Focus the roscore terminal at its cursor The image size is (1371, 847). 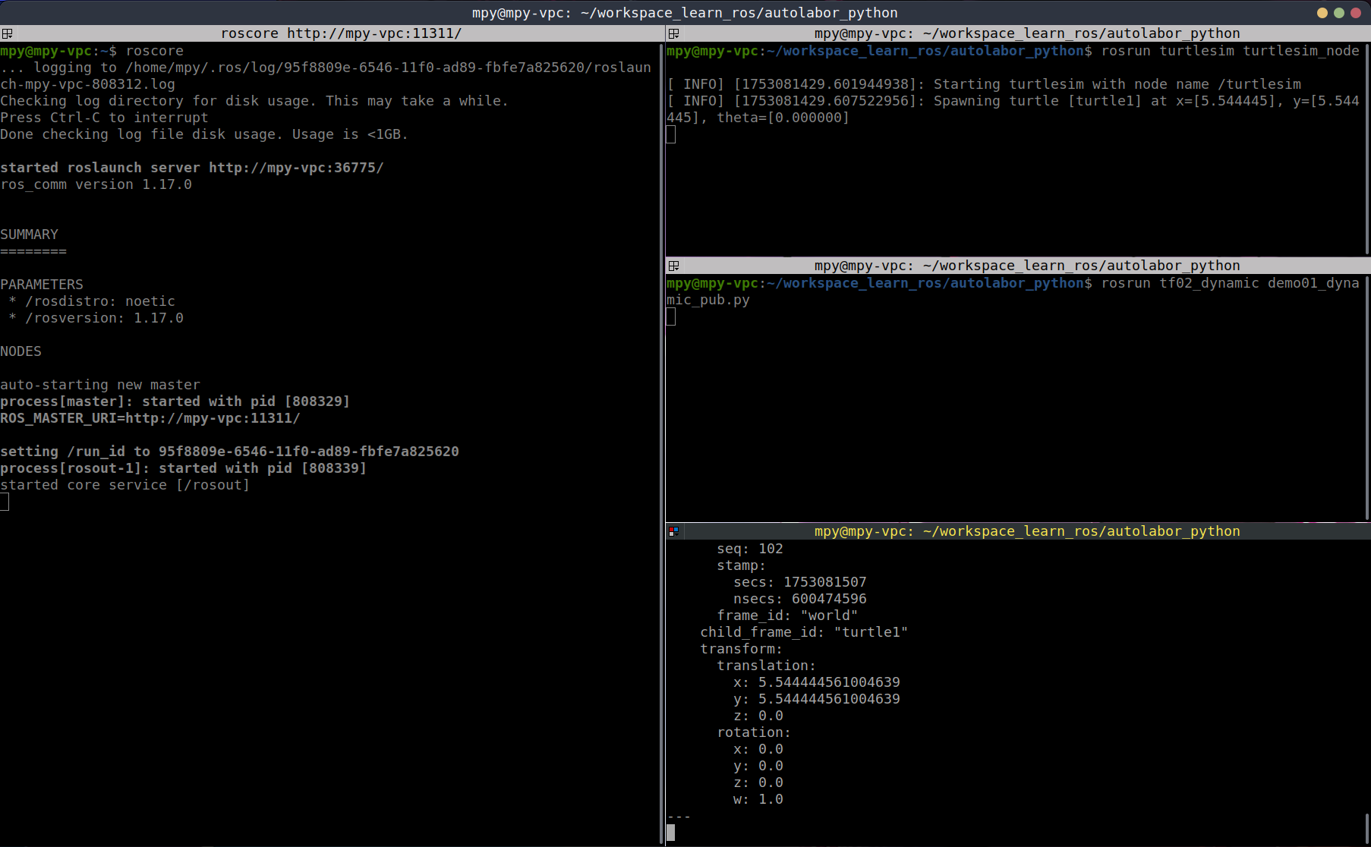pyautogui.click(x=5, y=502)
